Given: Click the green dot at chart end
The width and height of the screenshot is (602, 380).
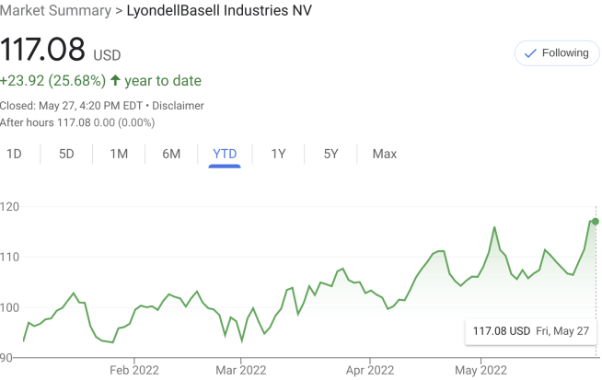Looking at the screenshot, I should click(x=595, y=222).
